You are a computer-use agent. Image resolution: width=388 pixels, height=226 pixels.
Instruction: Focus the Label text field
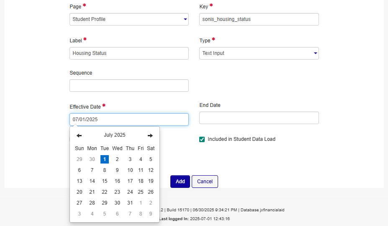[x=129, y=53]
